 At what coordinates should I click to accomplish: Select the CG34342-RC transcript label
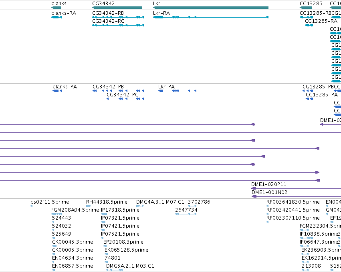(108, 21)
